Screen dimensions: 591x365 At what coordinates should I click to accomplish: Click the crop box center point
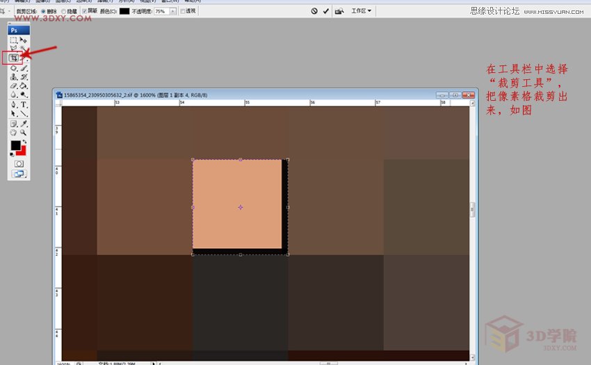coord(241,207)
